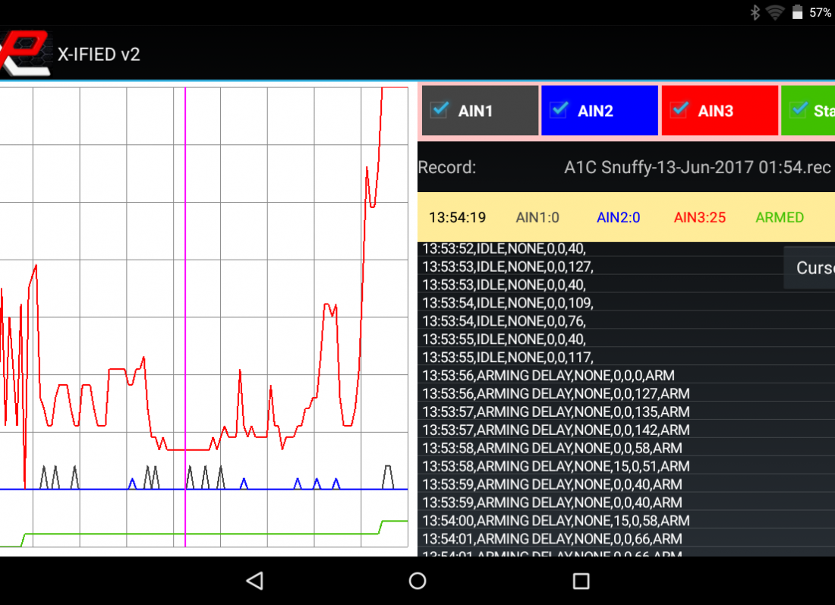
Task: Toggle the AIN2 channel checkbox
Action: (x=559, y=110)
